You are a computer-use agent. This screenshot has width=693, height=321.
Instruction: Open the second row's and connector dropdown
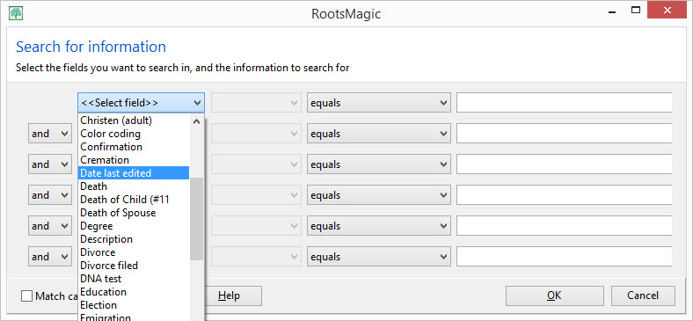coord(49,134)
